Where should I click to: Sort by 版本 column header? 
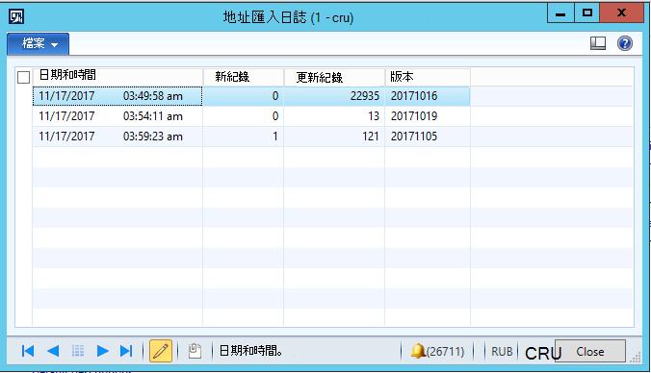point(428,77)
